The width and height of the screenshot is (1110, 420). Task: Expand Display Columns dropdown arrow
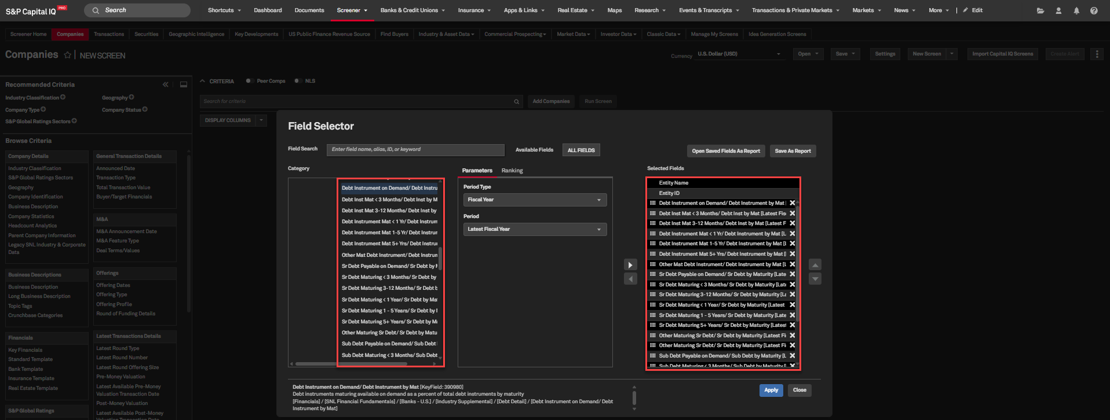click(261, 120)
